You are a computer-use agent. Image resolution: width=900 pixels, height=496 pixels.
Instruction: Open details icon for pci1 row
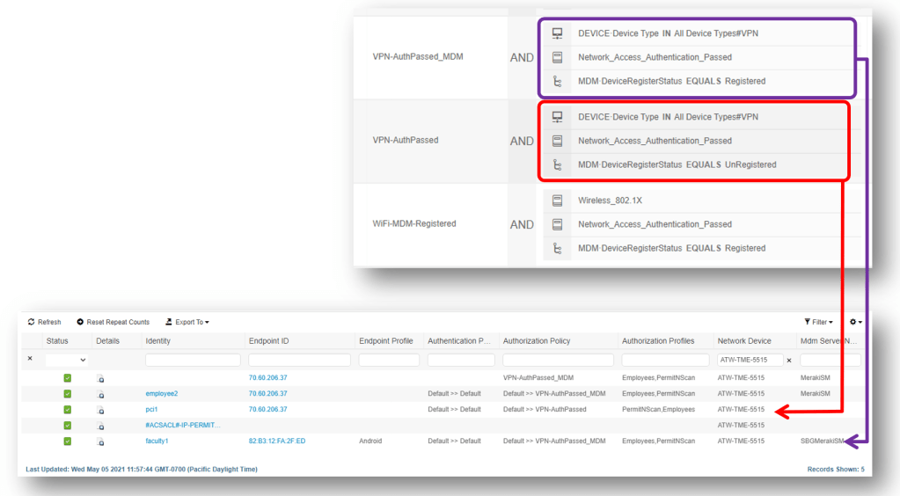[100, 410]
